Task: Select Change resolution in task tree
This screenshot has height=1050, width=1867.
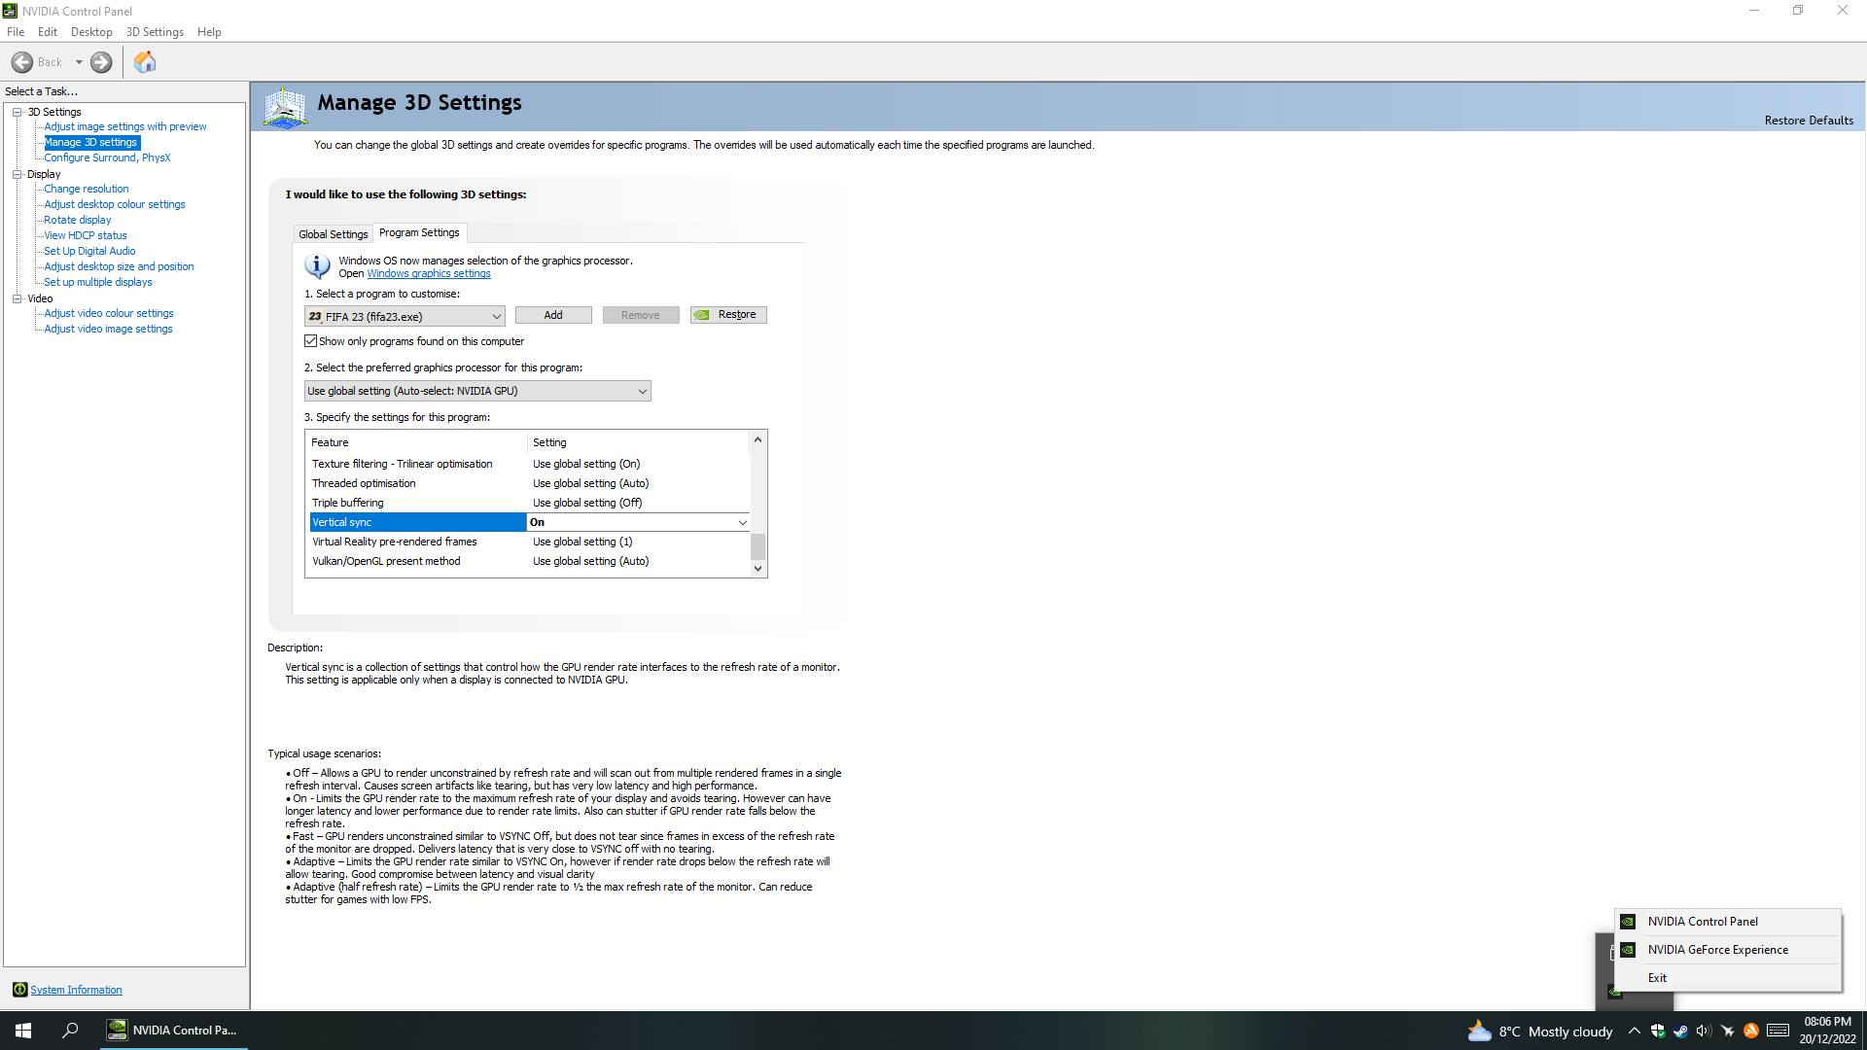Action: pos(86,189)
